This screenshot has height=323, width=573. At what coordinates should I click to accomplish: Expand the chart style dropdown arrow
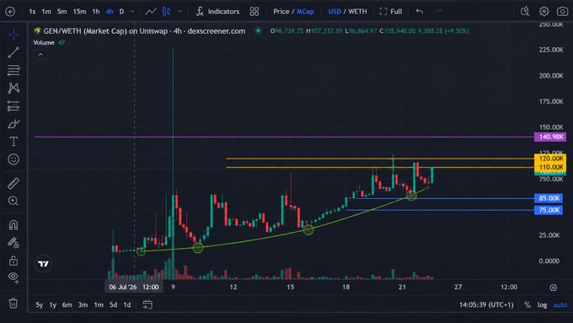180,12
